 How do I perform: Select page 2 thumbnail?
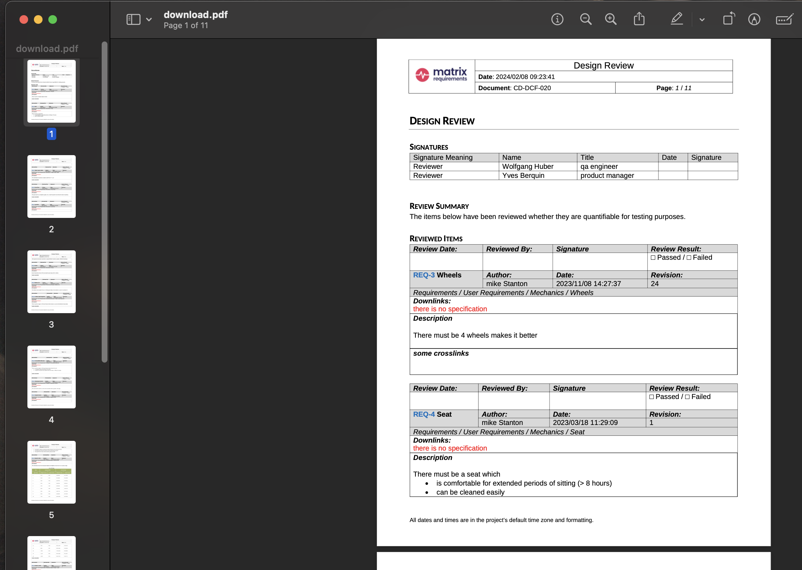[52, 187]
